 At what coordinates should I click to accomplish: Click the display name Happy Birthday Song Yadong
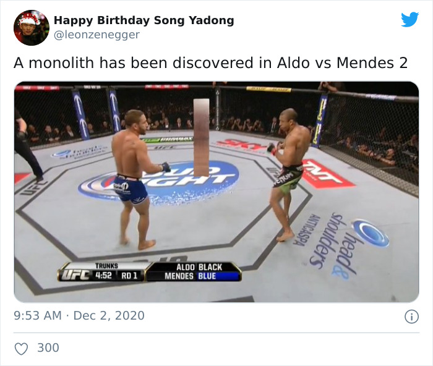[144, 20]
